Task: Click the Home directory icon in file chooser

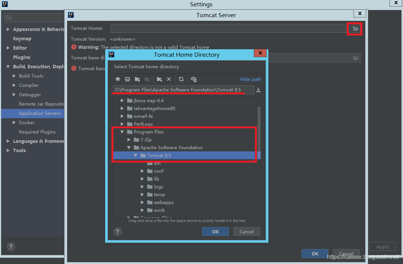Action: (x=118, y=79)
